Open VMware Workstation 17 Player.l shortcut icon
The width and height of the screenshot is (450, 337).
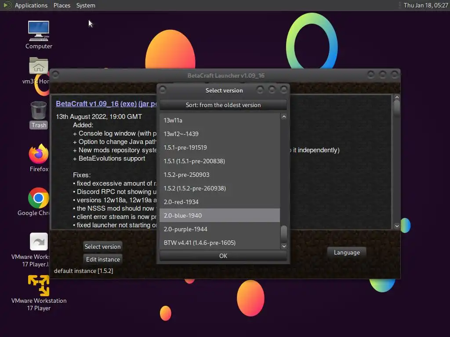point(39,242)
